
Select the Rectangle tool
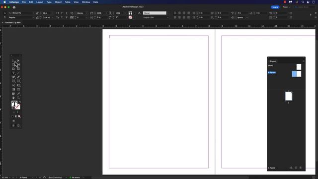point(18,81)
